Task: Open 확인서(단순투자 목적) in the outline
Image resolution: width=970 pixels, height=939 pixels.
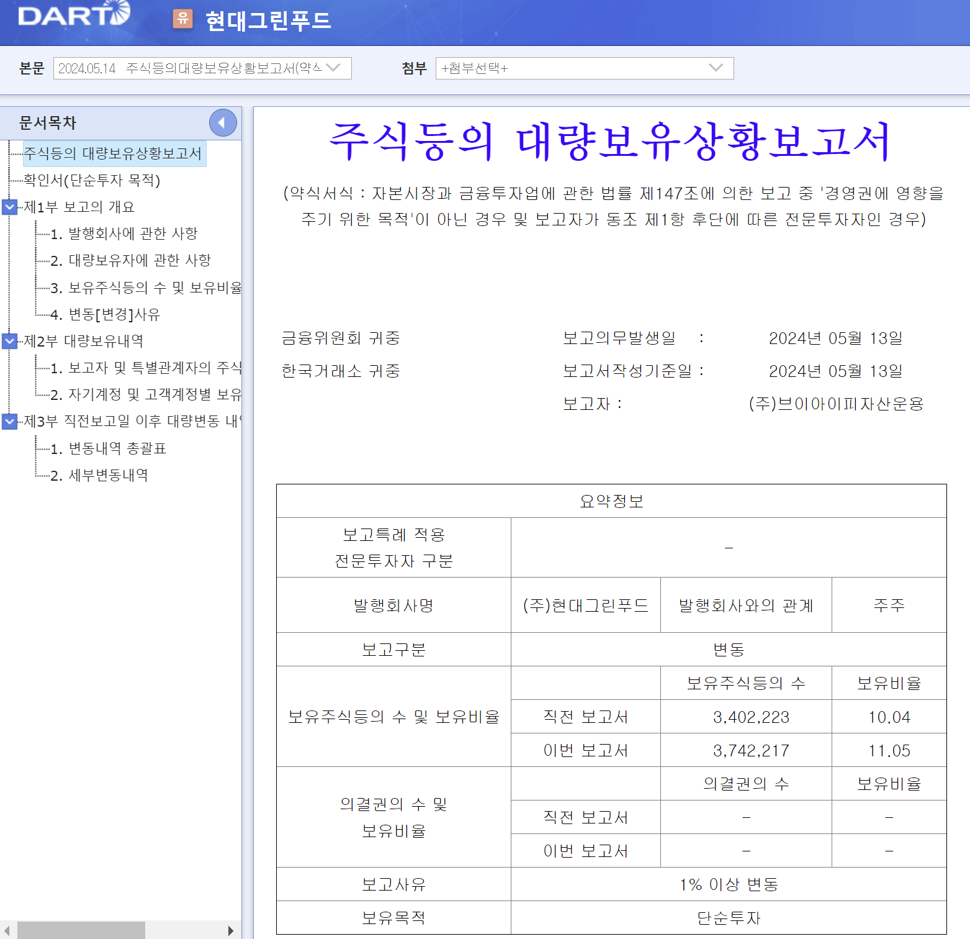Action: (x=92, y=181)
